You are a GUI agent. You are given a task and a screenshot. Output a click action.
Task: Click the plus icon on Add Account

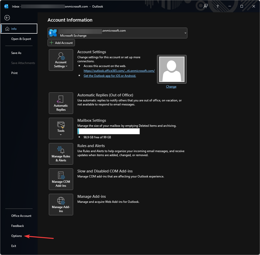[x=51, y=43]
